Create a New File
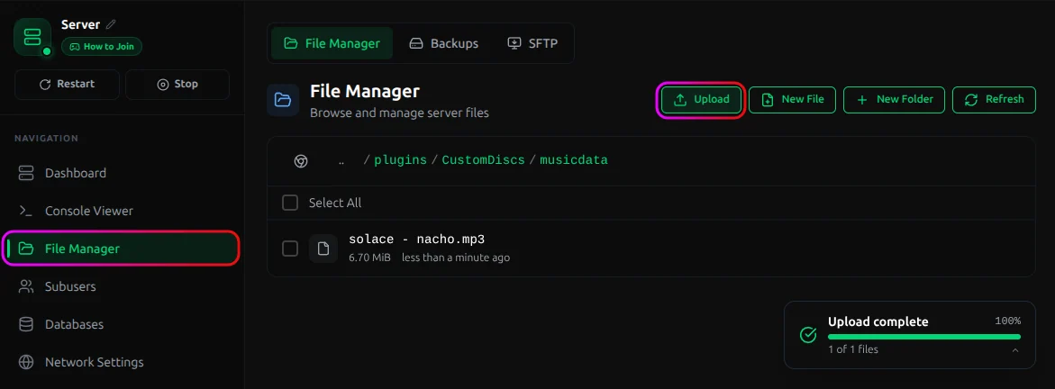Viewport: 1055px width, 389px height. pyautogui.click(x=793, y=100)
